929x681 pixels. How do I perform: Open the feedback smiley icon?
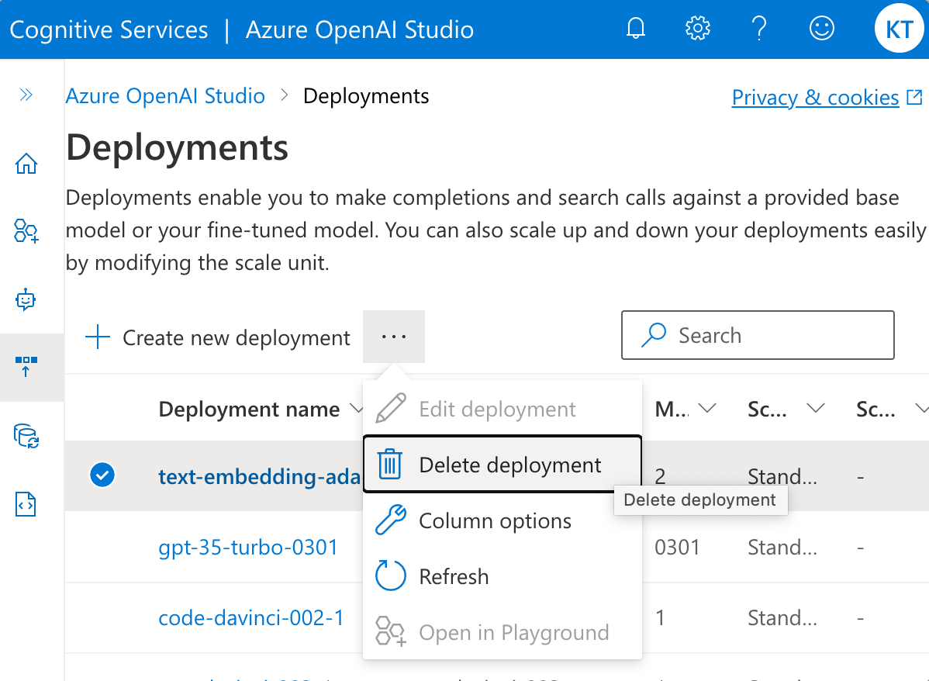click(821, 27)
